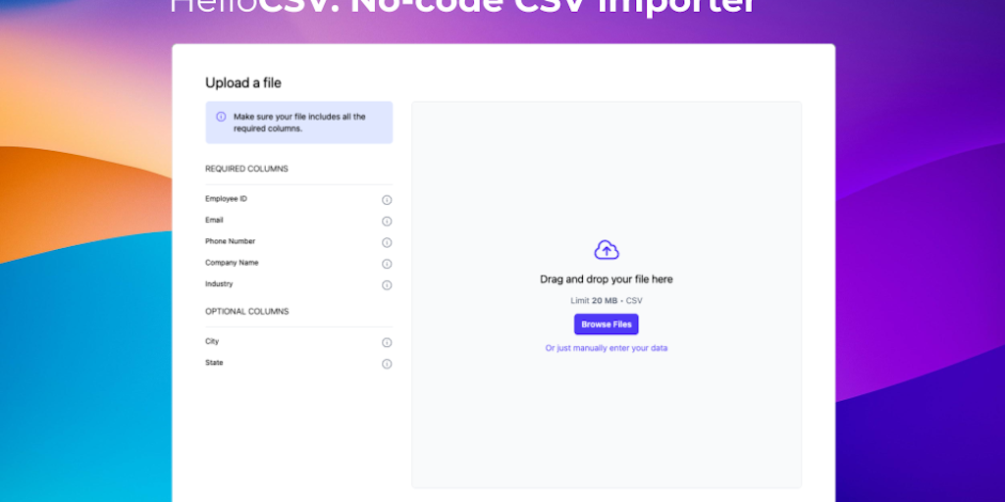
Task: Click the Company Name column label
Action: tap(232, 263)
